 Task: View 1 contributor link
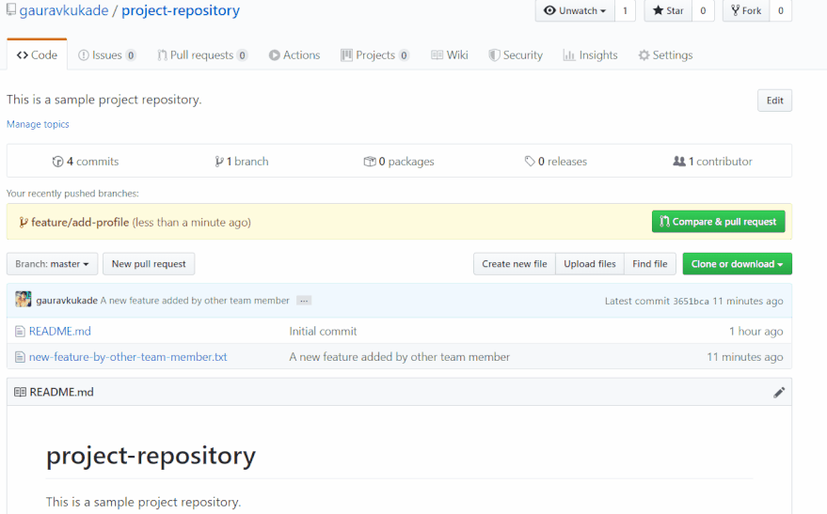[x=712, y=162]
